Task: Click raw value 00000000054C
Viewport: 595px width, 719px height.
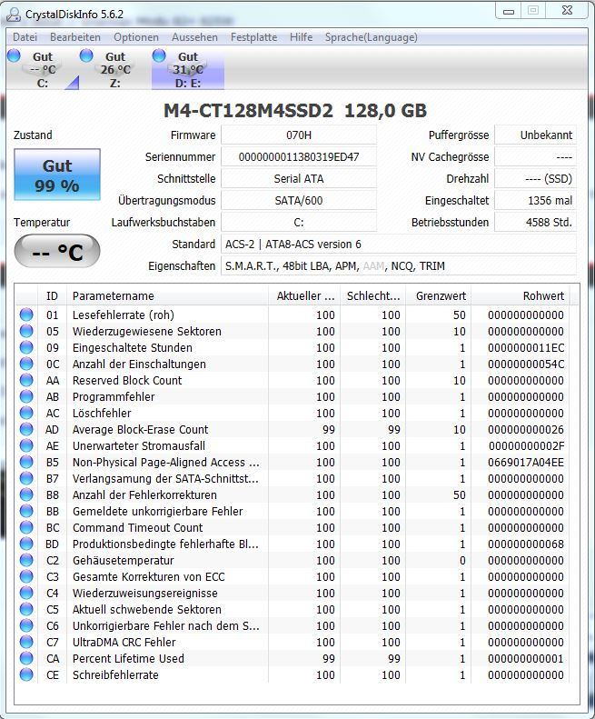Action: pyautogui.click(x=526, y=364)
